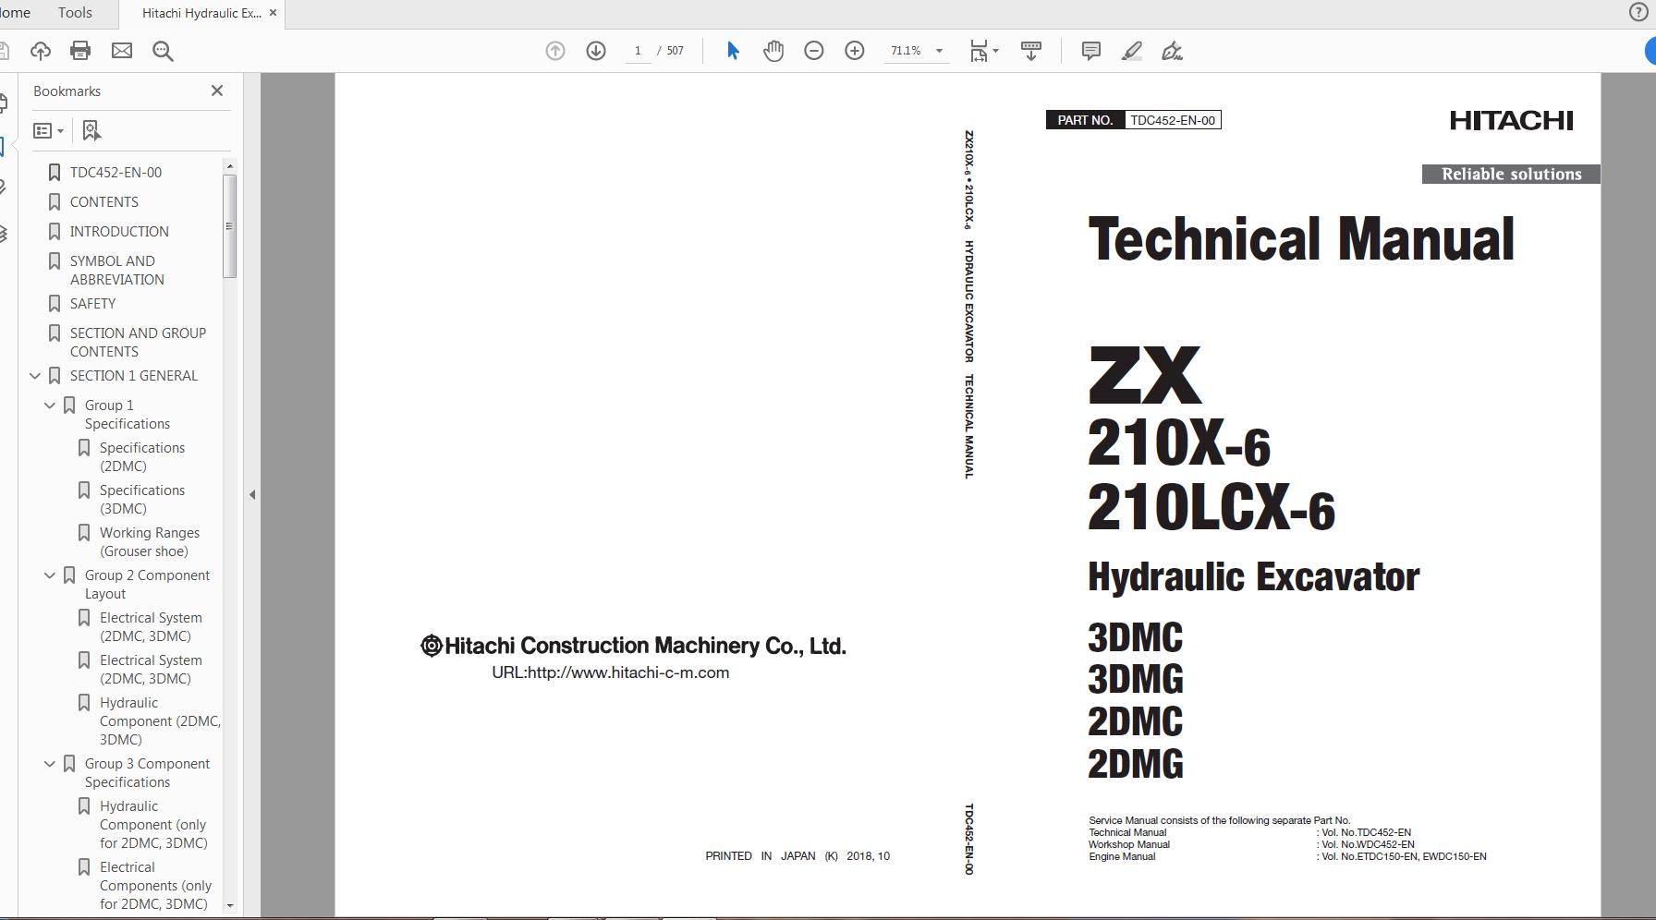This screenshot has height=920, width=1656.
Task: Click bookmarks scrollbar up arrow
Action: point(229,166)
